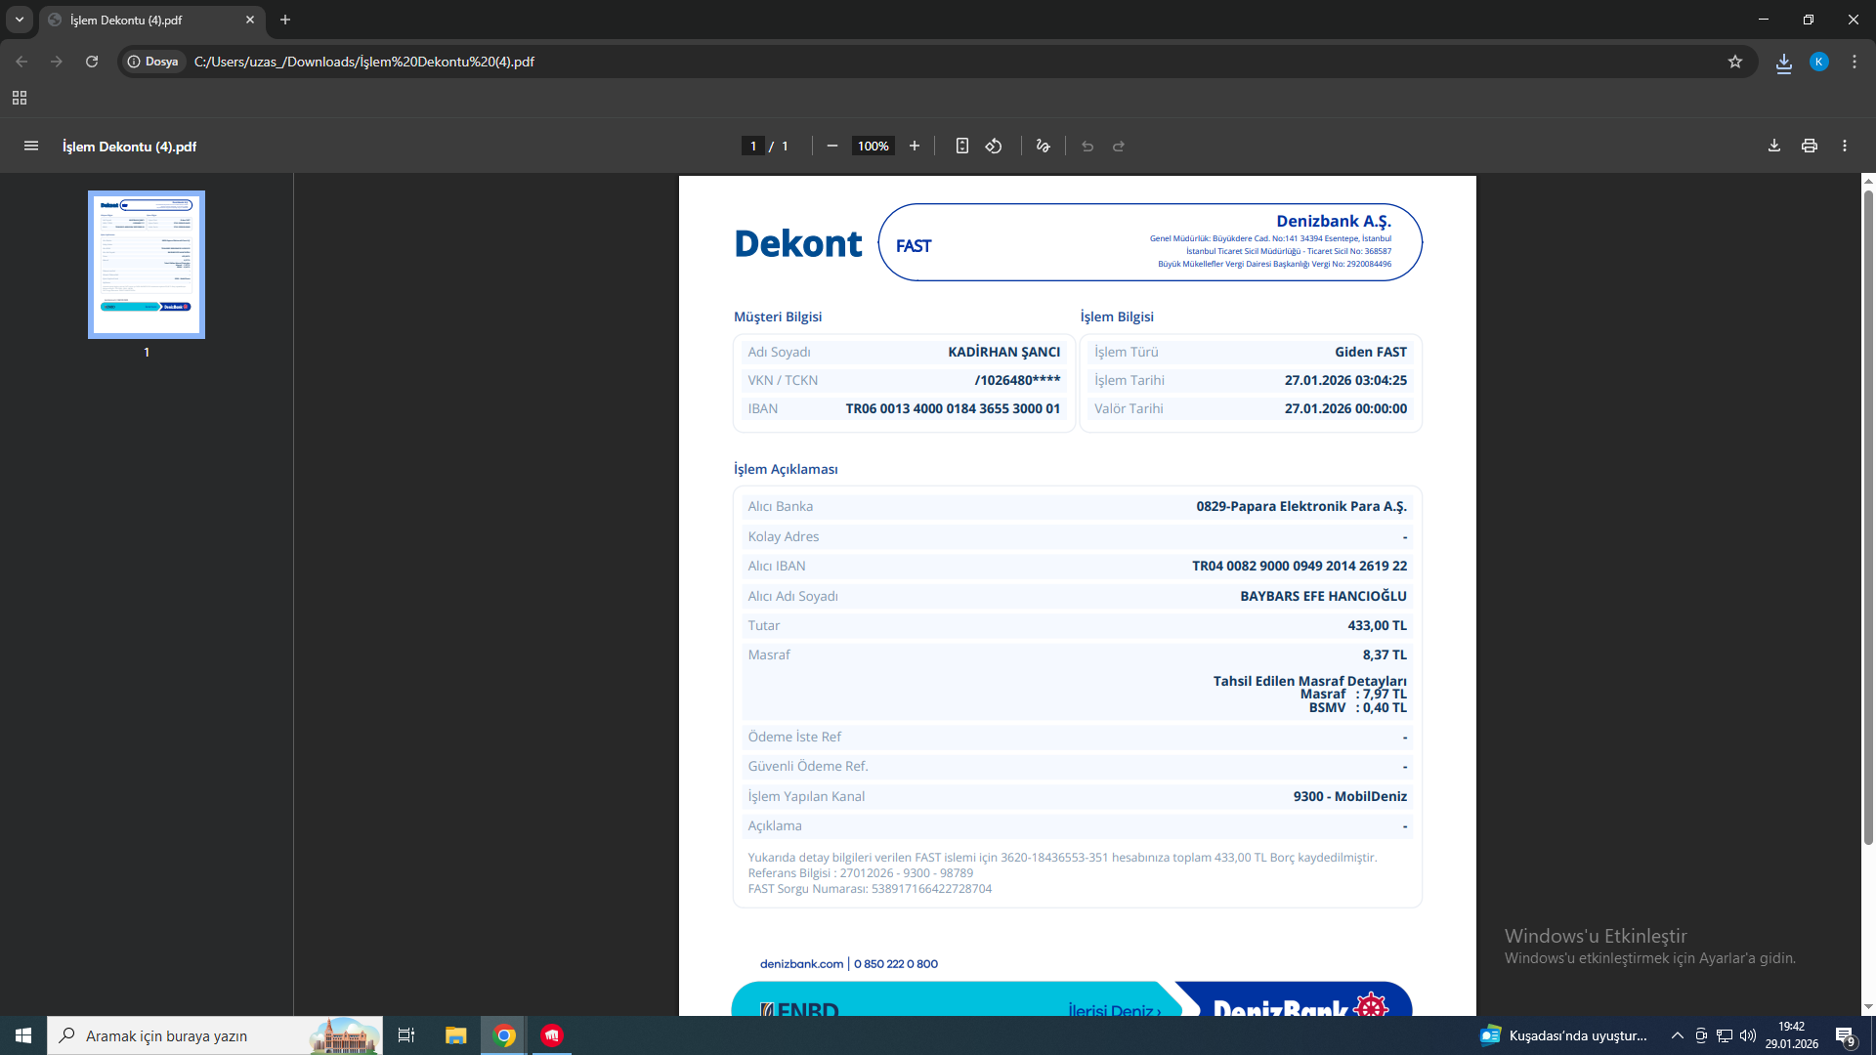Open the Chrome three-dot menu
The width and height of the screenshot is (1876, 1055).
click(1855, 62)
